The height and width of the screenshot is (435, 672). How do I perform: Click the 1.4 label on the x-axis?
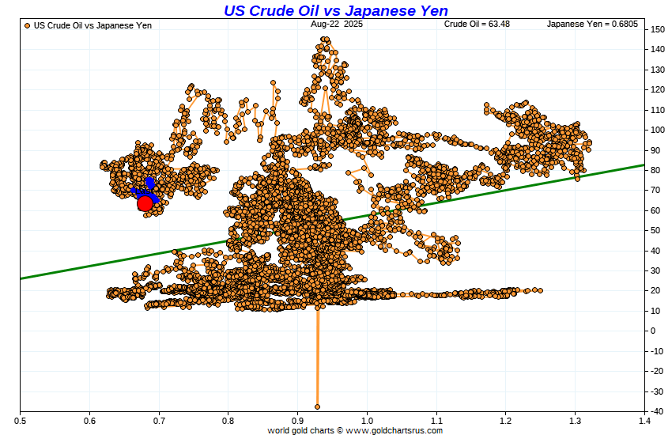645,421
